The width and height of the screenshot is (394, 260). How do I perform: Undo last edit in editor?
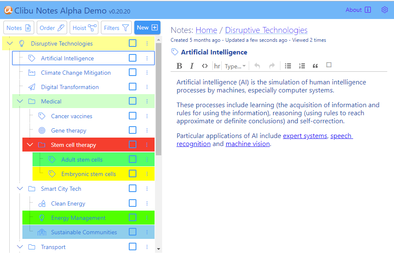[257, 66]
